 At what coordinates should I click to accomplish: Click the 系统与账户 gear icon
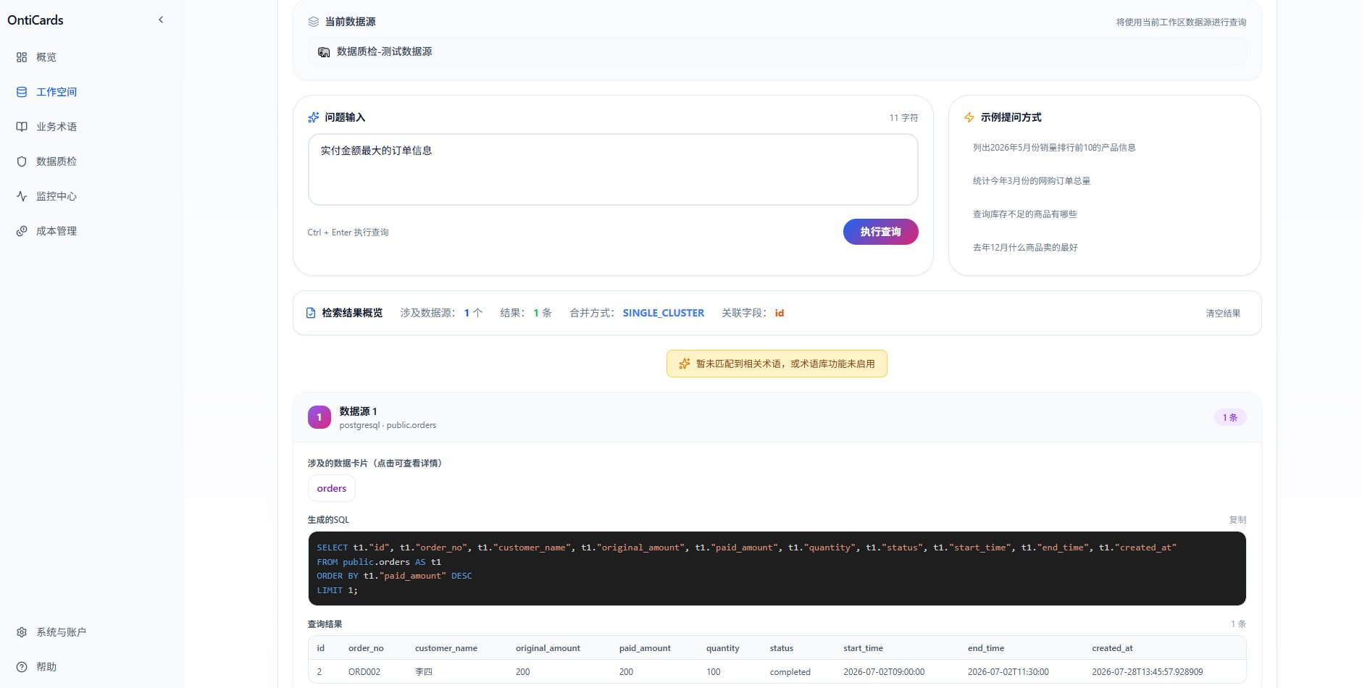22,632
